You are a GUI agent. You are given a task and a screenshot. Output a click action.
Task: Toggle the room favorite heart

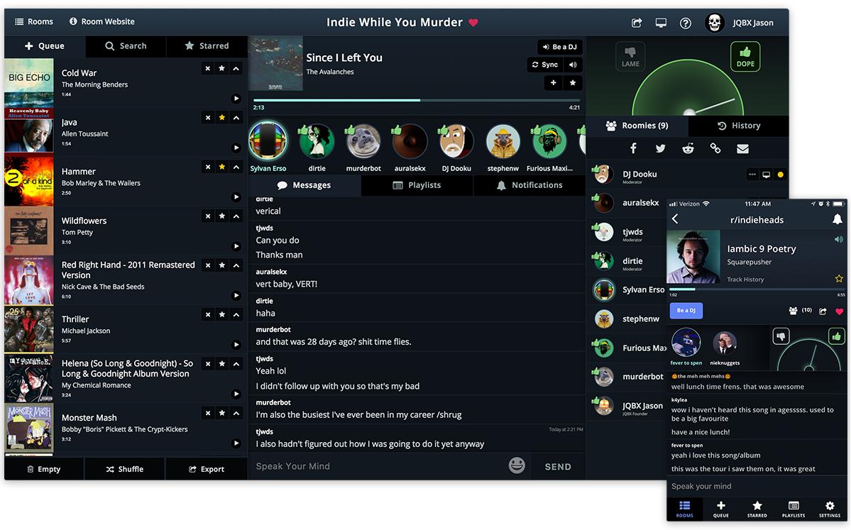click(473, 23)
